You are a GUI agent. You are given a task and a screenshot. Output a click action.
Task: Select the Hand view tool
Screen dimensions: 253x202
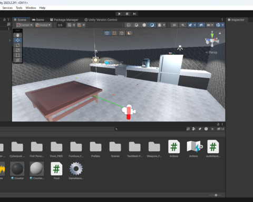click(x=17, y=35)
